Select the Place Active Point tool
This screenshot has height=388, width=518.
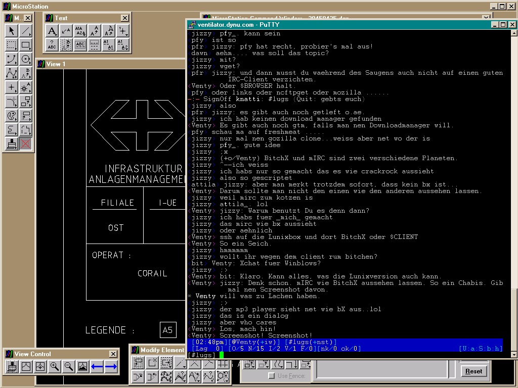[12, 87]
